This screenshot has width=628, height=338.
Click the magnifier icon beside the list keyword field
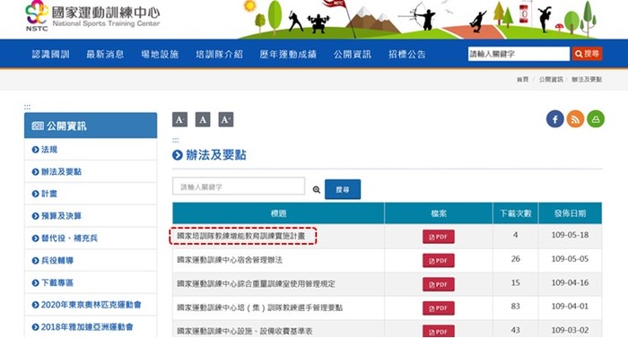pyautogui.click(x=317, y=189)
